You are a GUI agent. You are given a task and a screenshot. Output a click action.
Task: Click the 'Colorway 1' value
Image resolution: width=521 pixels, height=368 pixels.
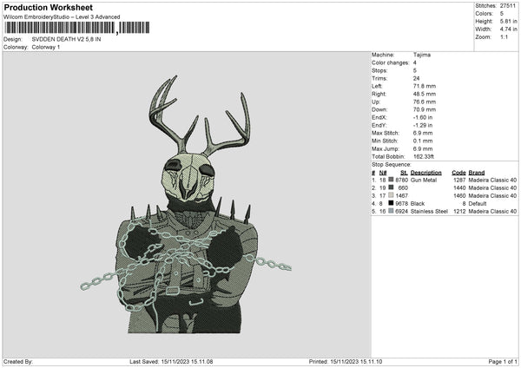tap(46, 47)
